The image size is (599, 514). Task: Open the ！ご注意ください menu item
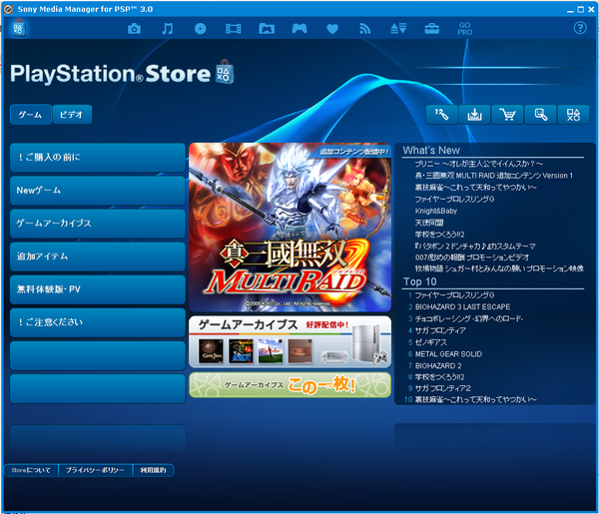click(98, 322)
